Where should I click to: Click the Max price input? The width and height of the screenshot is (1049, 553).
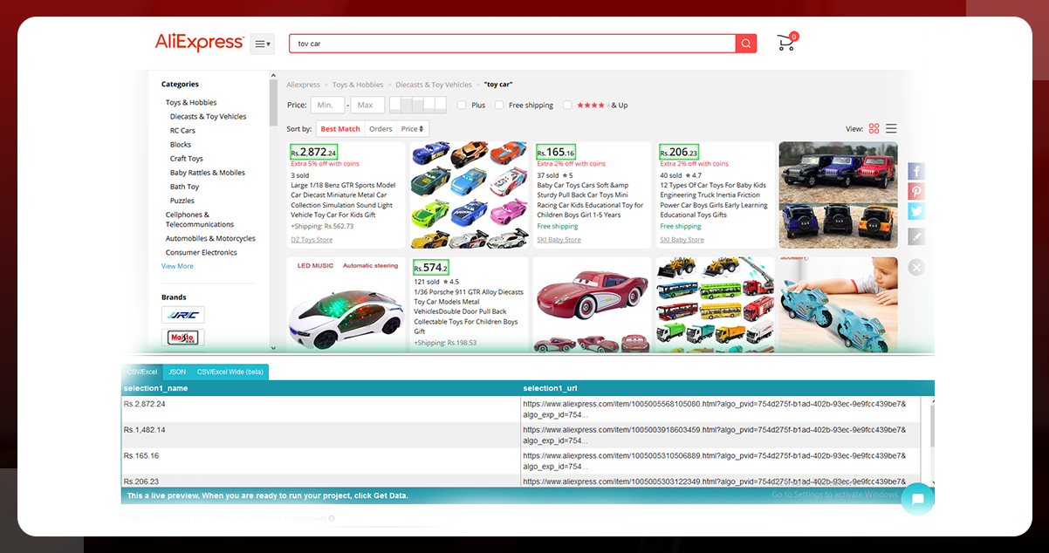(x=367, y=105)
